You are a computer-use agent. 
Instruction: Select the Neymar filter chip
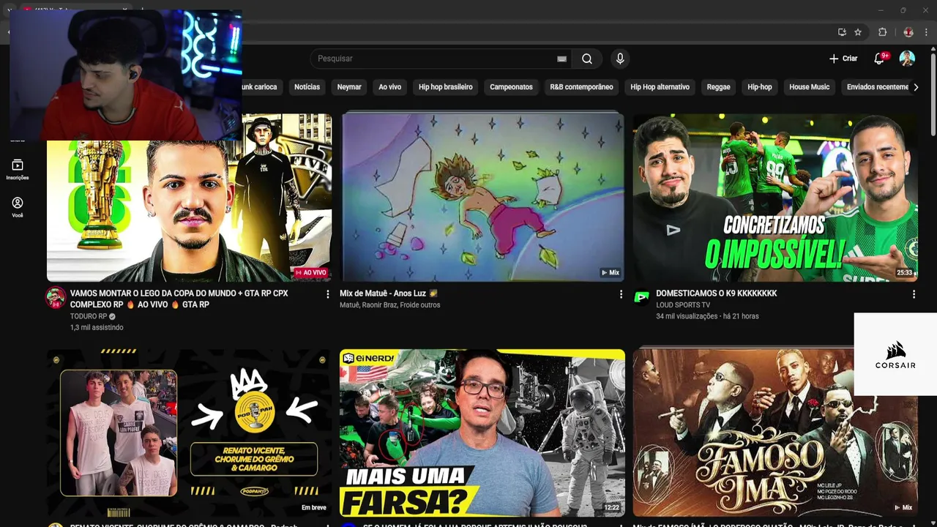point(349,87)
